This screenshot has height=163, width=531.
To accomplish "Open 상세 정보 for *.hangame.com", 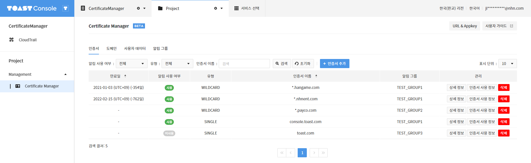I will click(456, 87).
